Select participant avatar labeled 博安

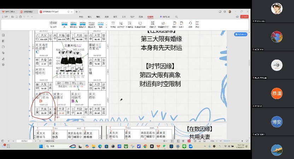click(277, 122)
